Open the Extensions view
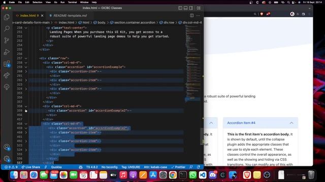Viewport: 325px width, 182px height. click(x=7, y=64)
